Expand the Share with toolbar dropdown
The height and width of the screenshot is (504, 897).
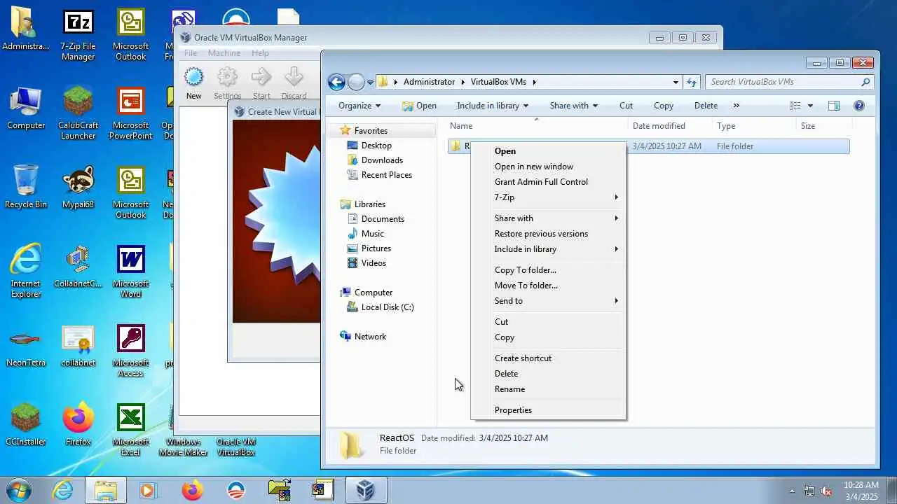(x=574, y=106)
